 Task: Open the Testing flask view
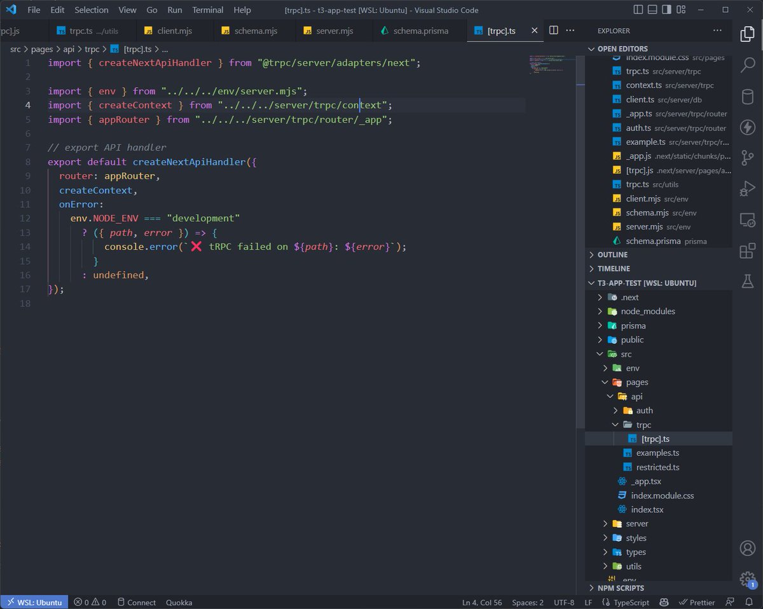[x=747, y=282]
